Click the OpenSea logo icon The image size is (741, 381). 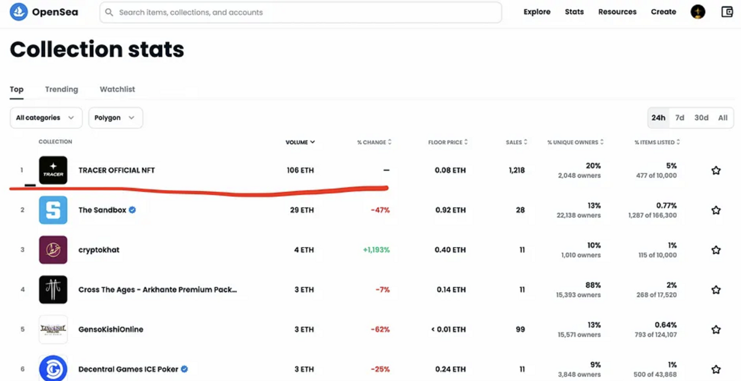[19, 12]
